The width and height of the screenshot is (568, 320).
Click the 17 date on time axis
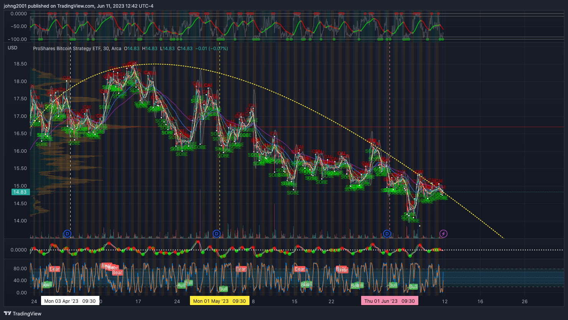(x=138, y=302)
